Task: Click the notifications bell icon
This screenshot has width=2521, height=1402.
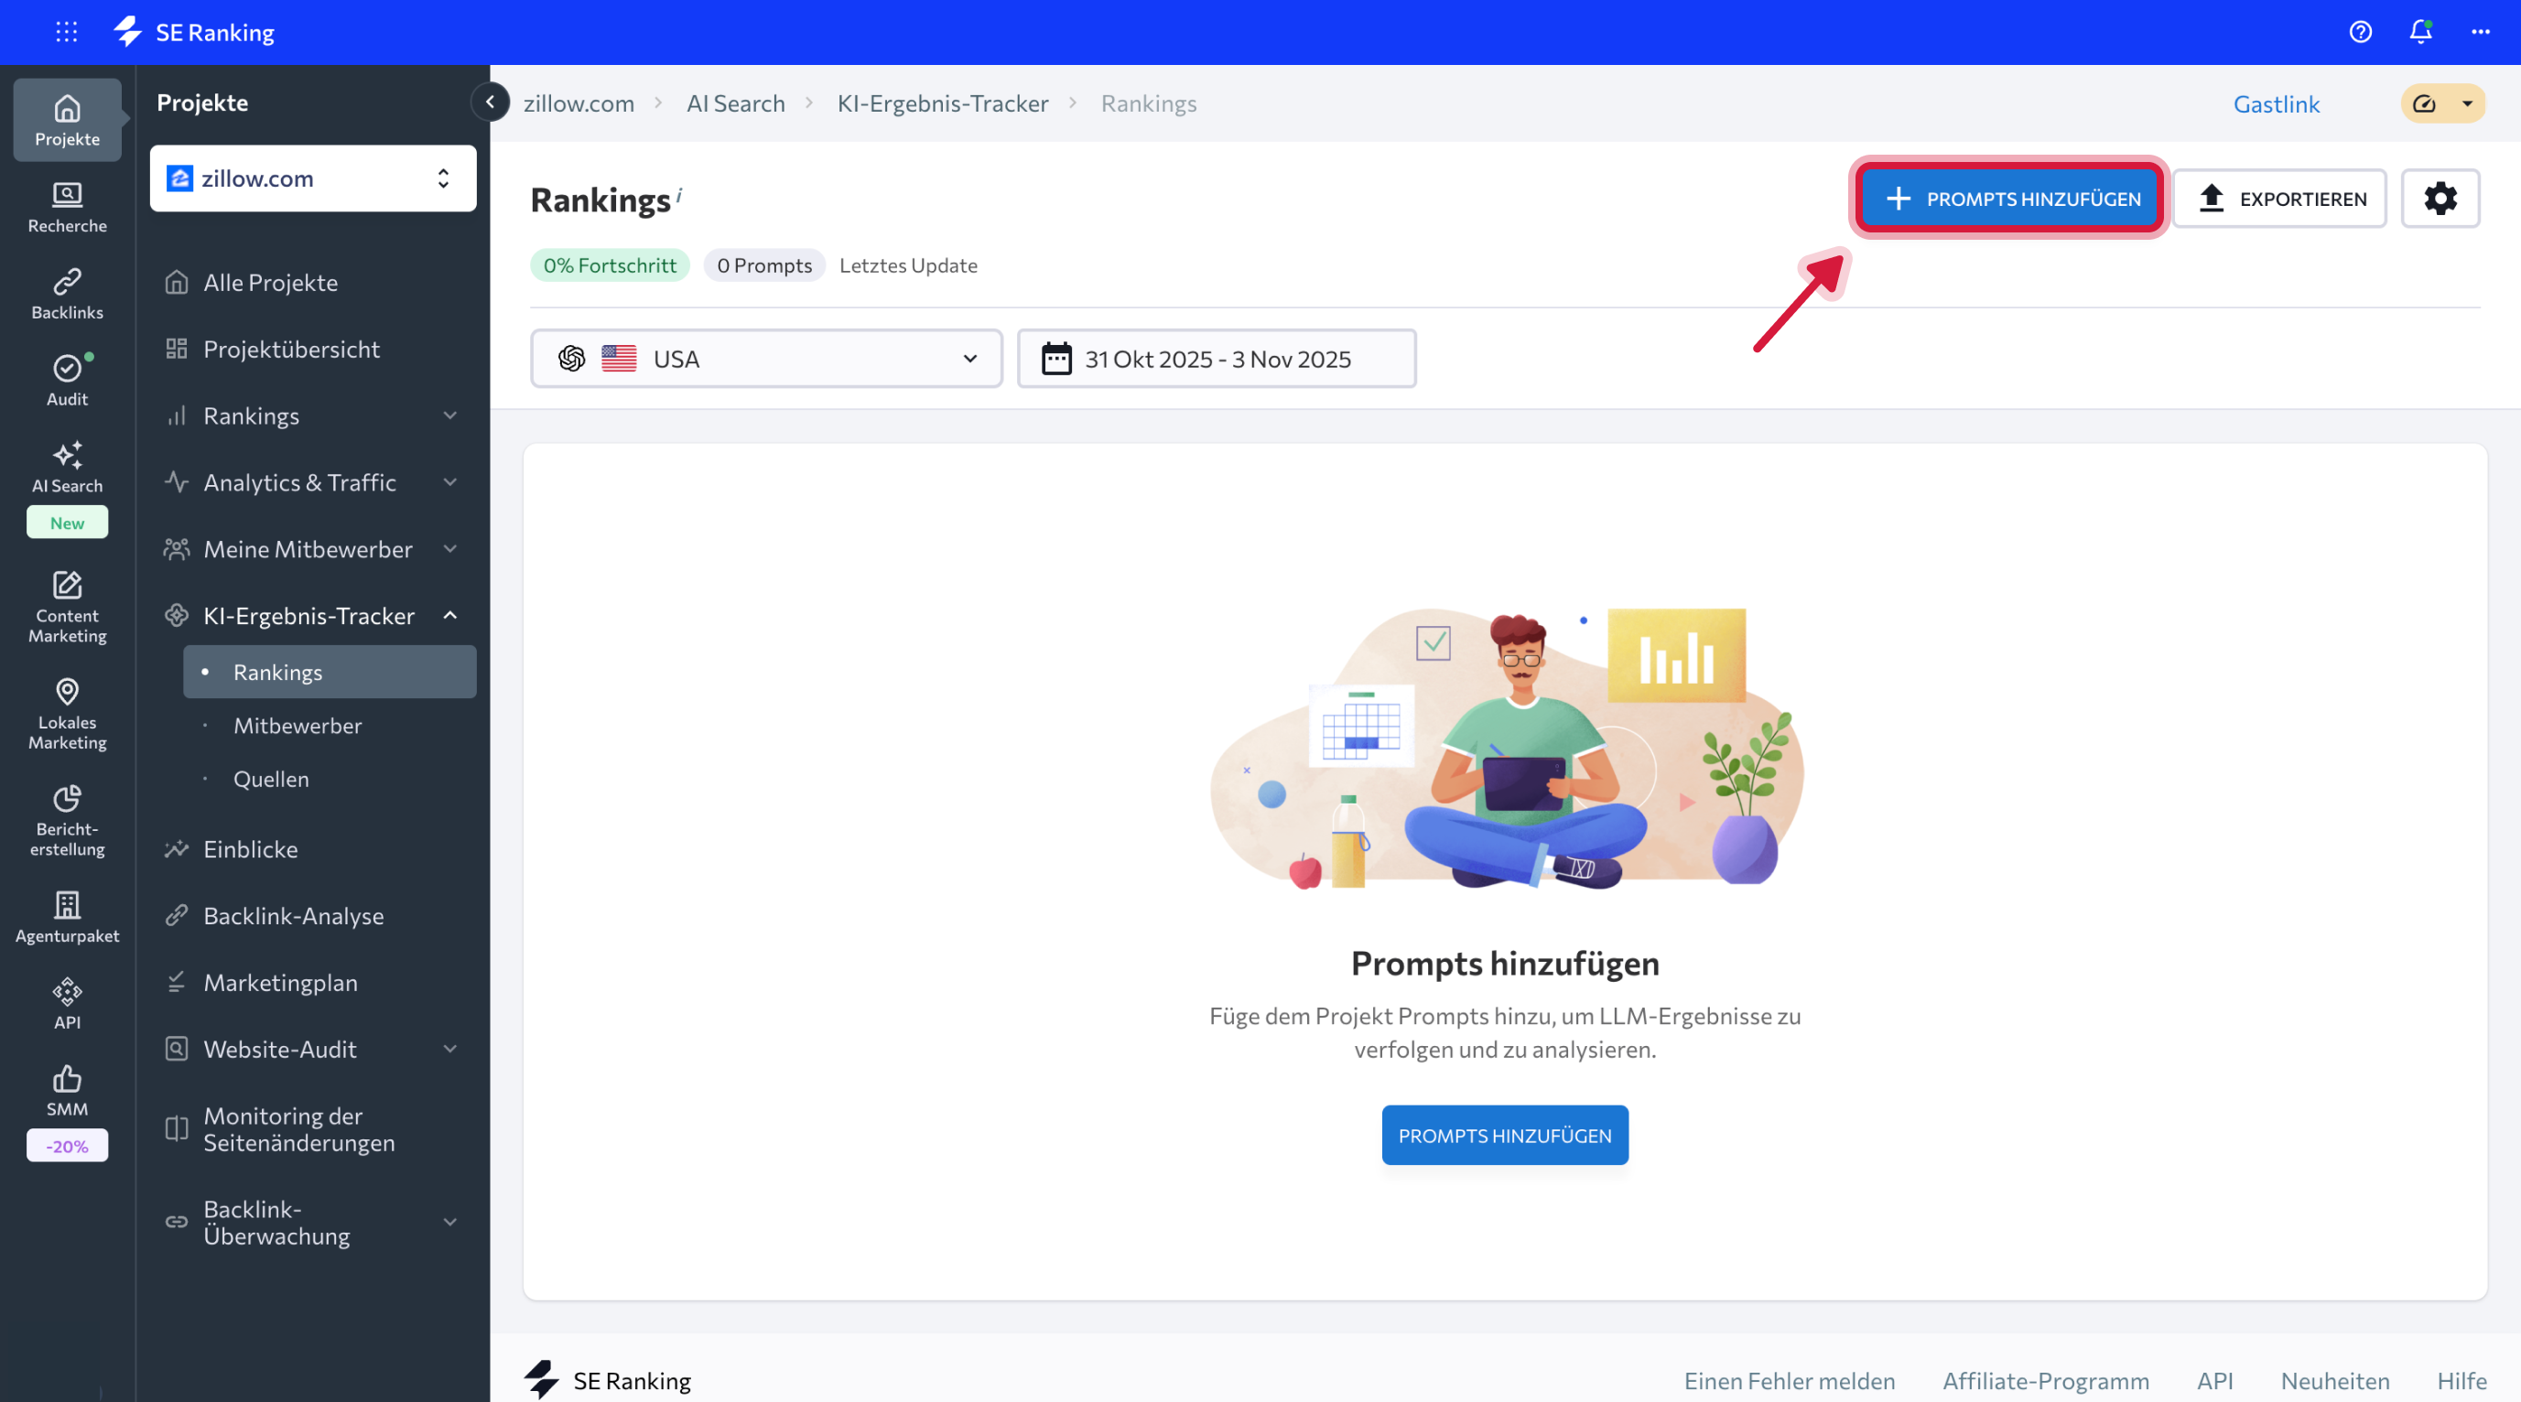Action: tap(2419, 32)
